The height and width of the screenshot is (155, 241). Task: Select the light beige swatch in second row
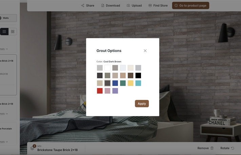(x=115, y=76)
